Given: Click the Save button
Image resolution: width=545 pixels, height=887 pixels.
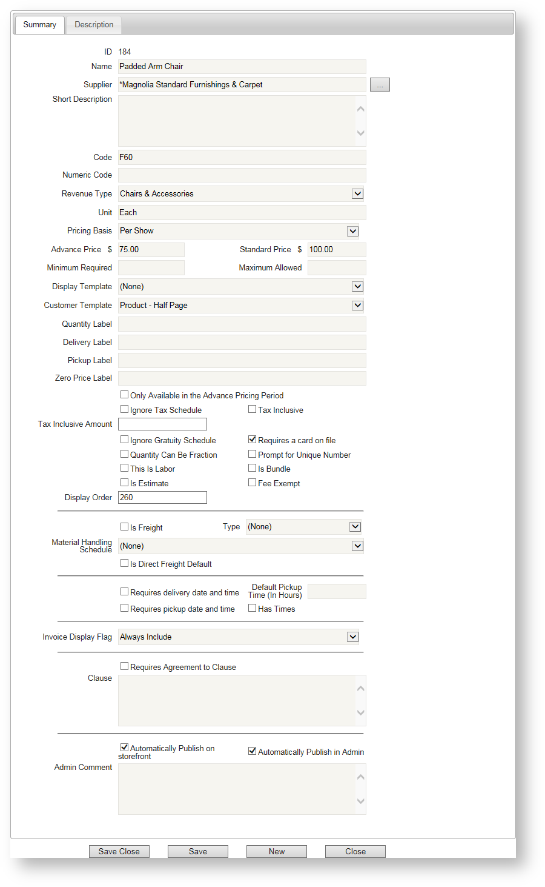Looking at the screenshot, I should pos(198,851).
